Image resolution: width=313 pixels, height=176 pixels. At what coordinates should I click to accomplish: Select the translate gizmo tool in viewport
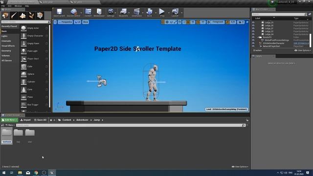167,22
